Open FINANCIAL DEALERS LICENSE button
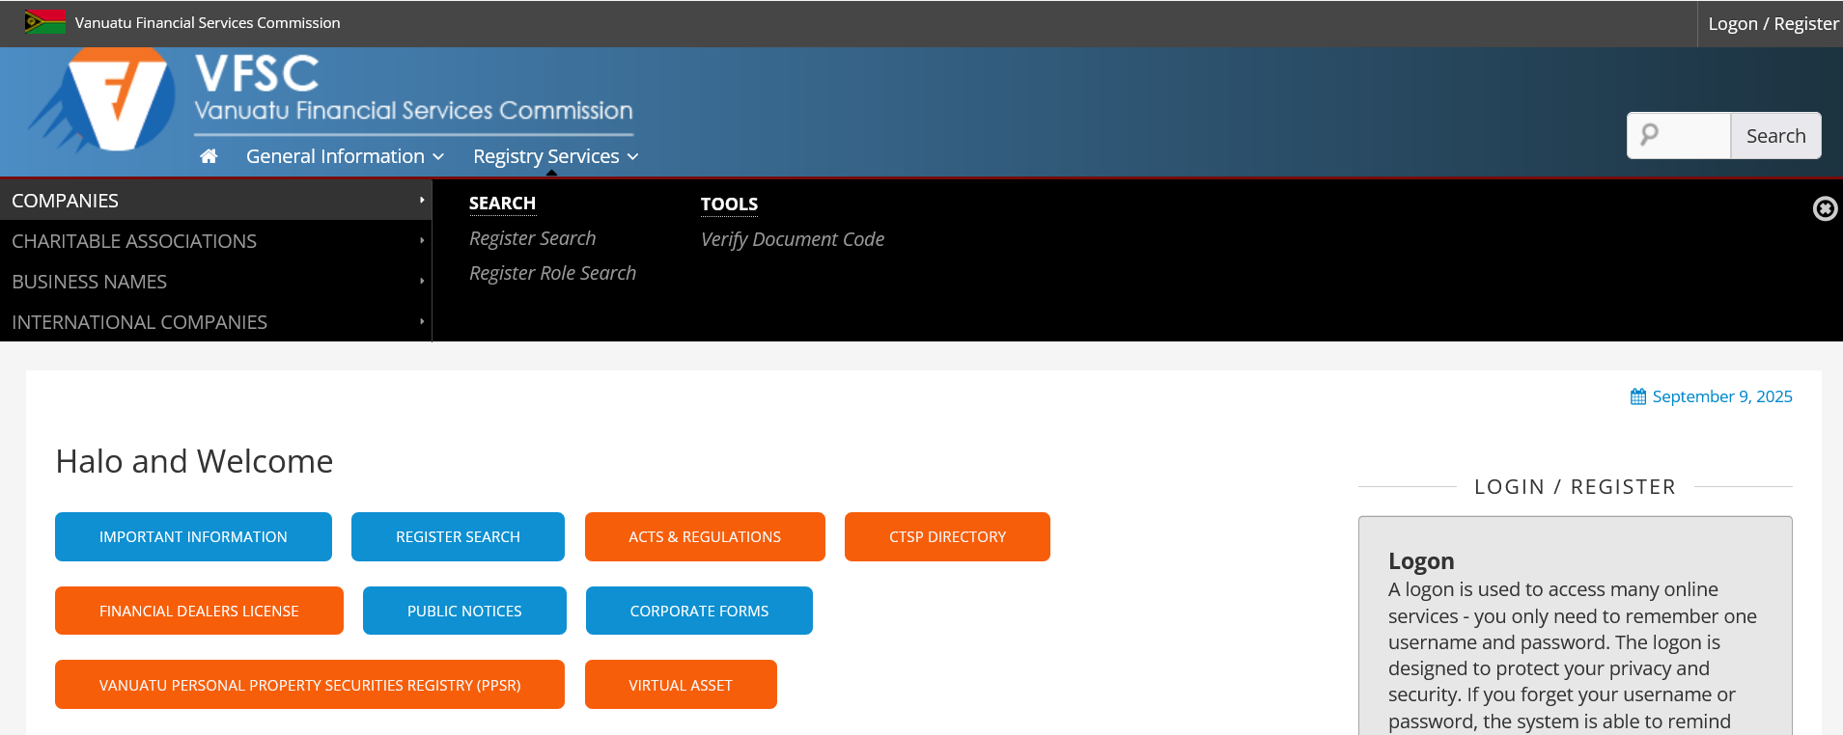 199,611
